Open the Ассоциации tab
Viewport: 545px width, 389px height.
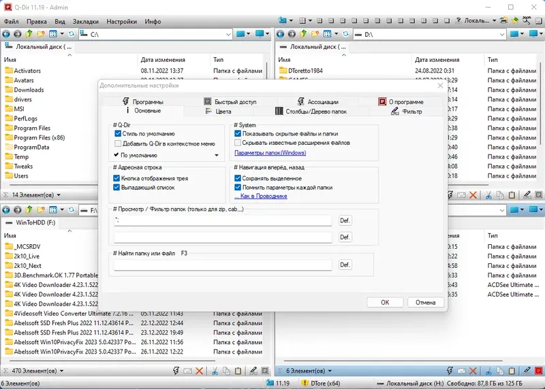click(x=317, y=102)
